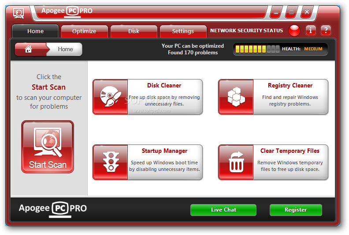Open the Settings tab
The height and width of the screenshot is (235, 349).
click(x=183, y=31)
